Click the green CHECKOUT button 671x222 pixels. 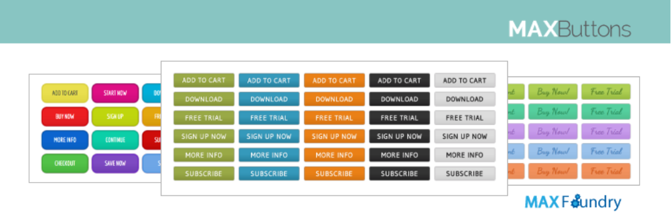(x=65, y=163)
